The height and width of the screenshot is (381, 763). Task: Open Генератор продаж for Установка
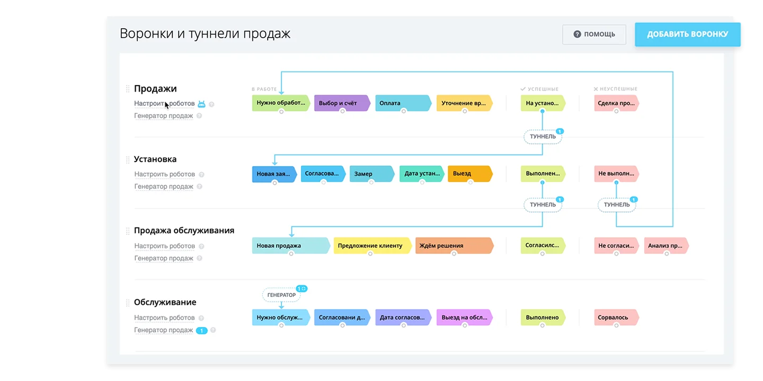(163, 186)
